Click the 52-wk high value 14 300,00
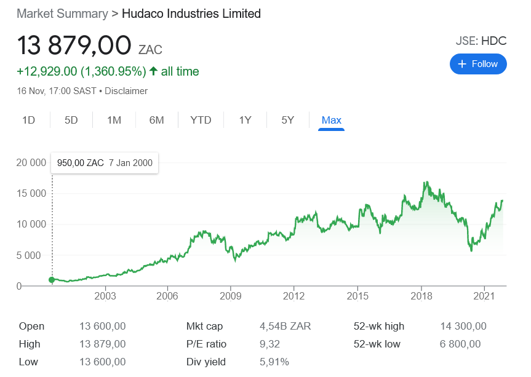 [463, 326]
